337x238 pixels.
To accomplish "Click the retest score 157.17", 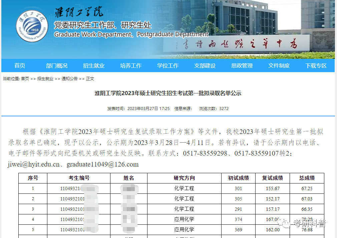I will click(x=273, y=209).
